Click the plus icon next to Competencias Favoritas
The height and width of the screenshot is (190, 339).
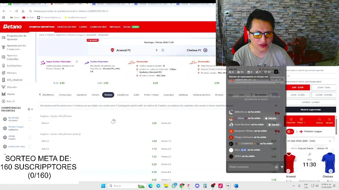(29, 109)
